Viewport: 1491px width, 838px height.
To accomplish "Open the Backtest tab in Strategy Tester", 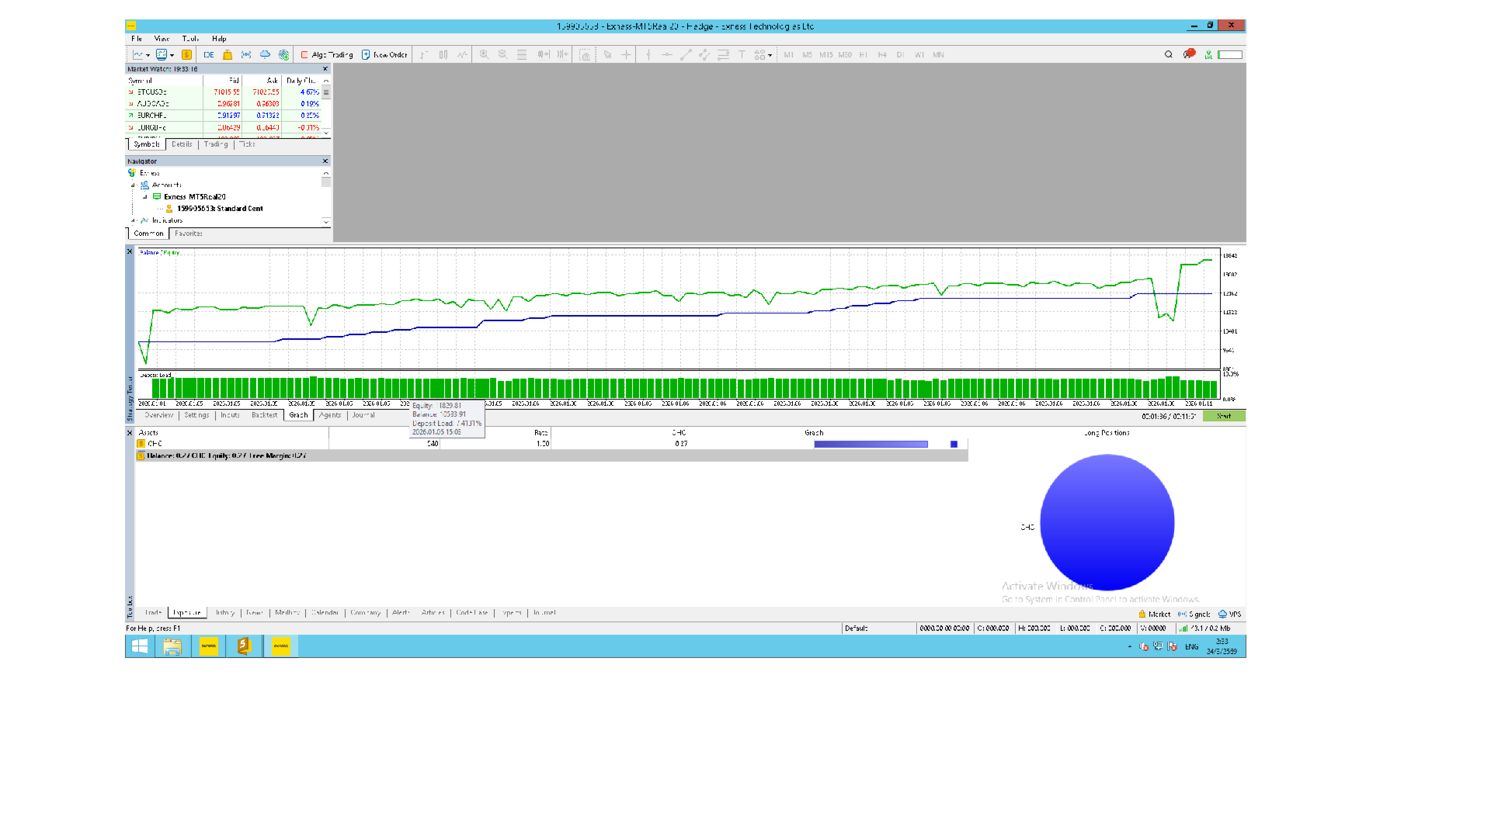I will [264, 415].
